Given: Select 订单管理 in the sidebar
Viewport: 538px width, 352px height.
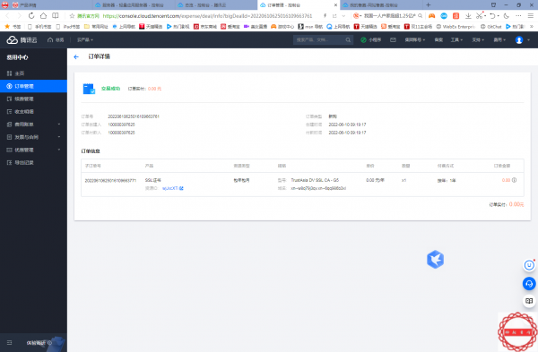Looking at the screenshot, I should 33,86.
